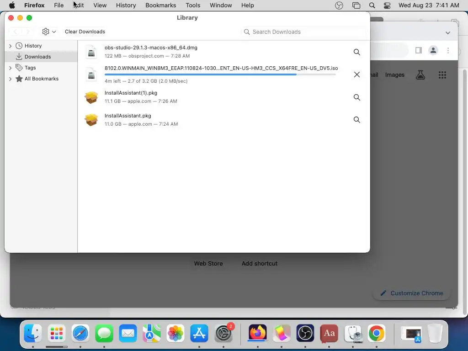Open App Store from the Dock

199,333
